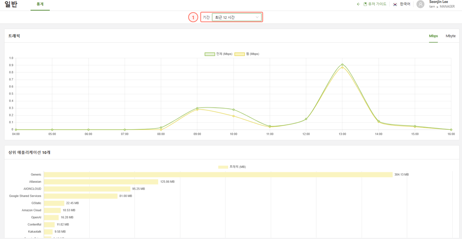The width and height of the screenshot is (462, 239).
Task: Click the 13:00 peak data point on the green line
Action: [x=342, y=65]
